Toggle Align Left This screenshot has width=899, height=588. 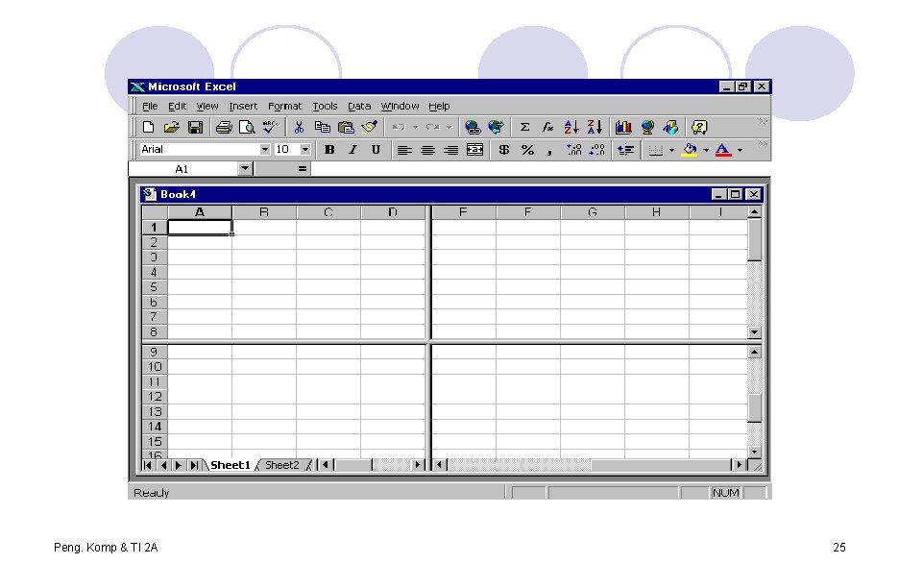pos(404,150)
